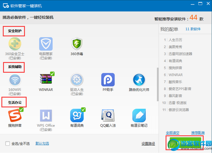The image size is (212, 153).
Task: Select the WPS Office icon
Action: (46, 115)
